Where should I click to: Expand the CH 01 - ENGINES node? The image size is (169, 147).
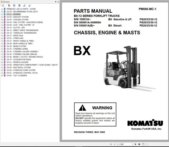(2, 14)
